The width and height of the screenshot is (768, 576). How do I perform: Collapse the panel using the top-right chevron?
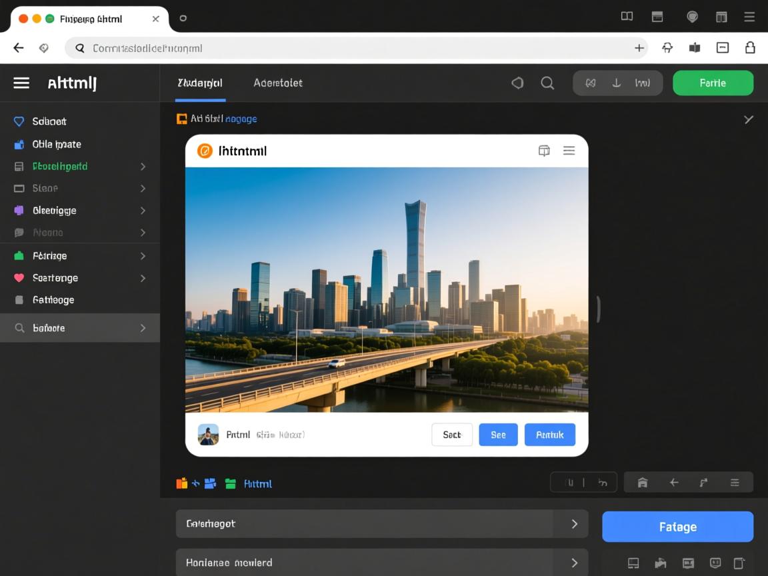point(749,119)
